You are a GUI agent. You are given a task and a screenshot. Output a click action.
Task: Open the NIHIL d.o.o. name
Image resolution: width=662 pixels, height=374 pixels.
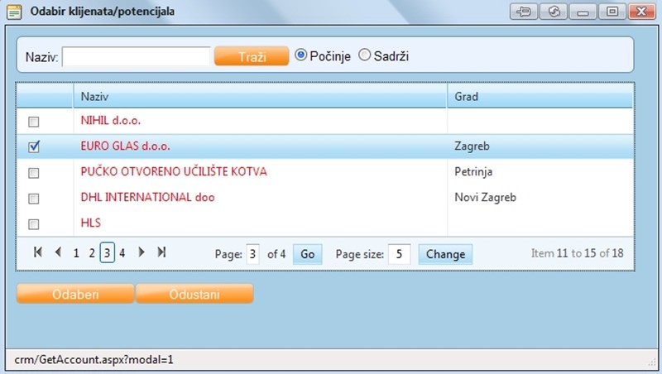[111, 121]
